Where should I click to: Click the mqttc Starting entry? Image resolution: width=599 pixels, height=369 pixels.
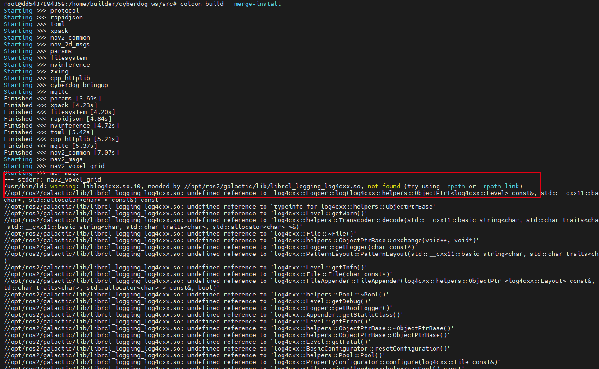click(59, 91)
